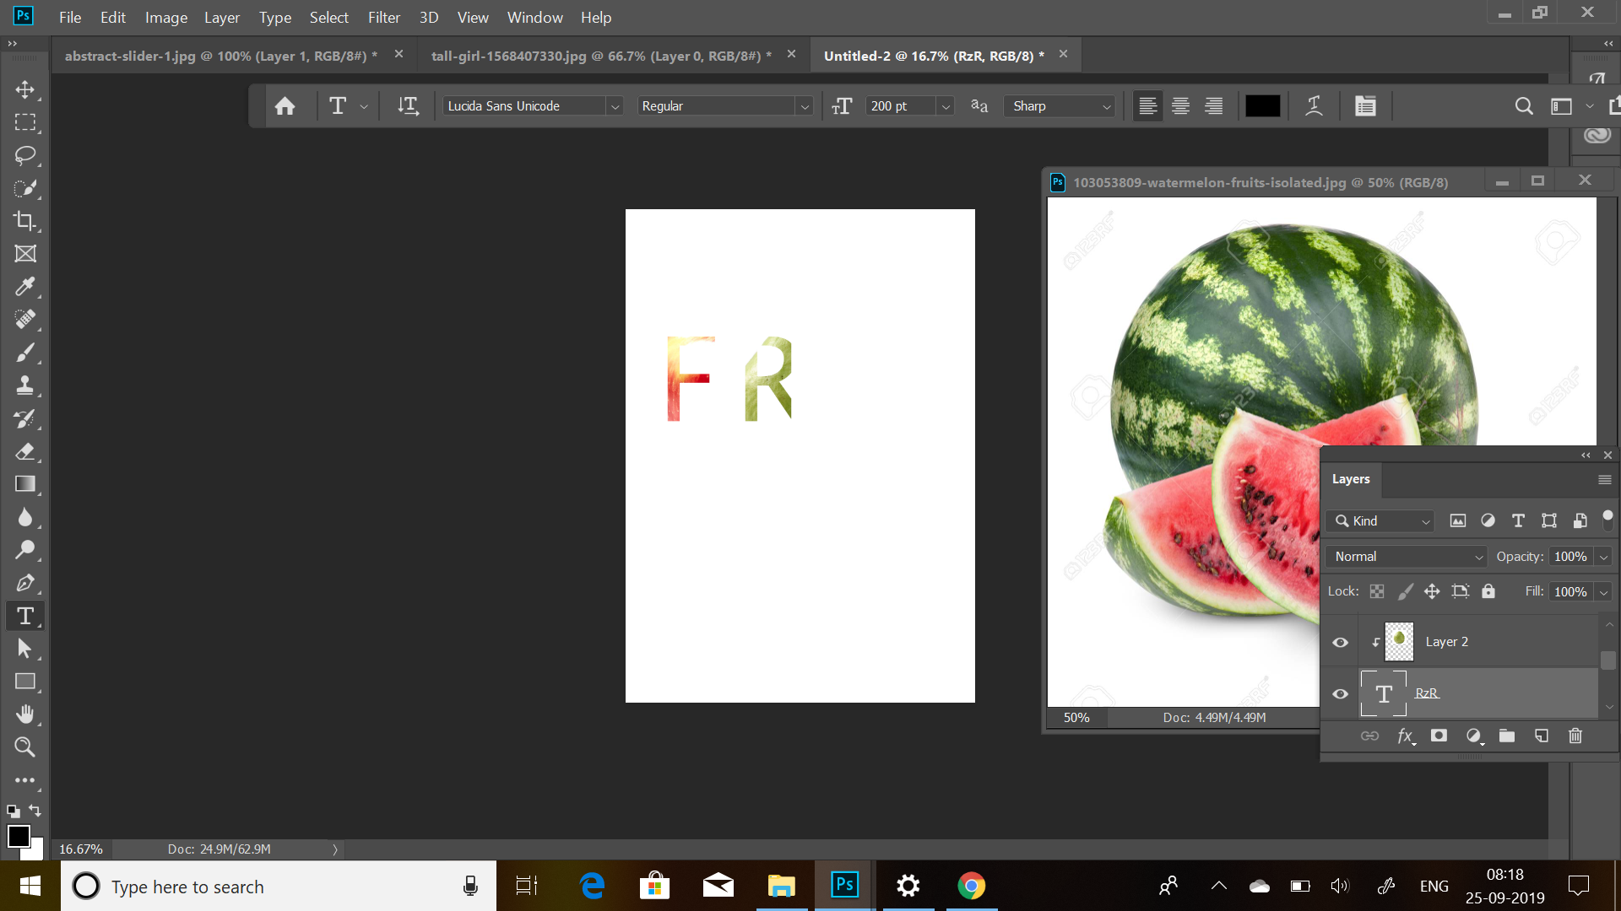Choose the Pen tool

(24, 583)
